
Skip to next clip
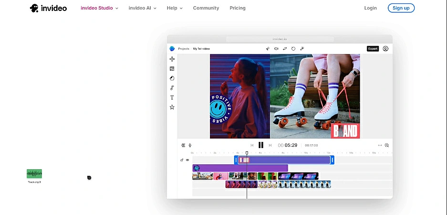pos(270,145)
